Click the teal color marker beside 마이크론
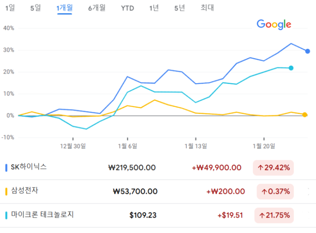This screenshot has height=233, width=316. (6, 215)
